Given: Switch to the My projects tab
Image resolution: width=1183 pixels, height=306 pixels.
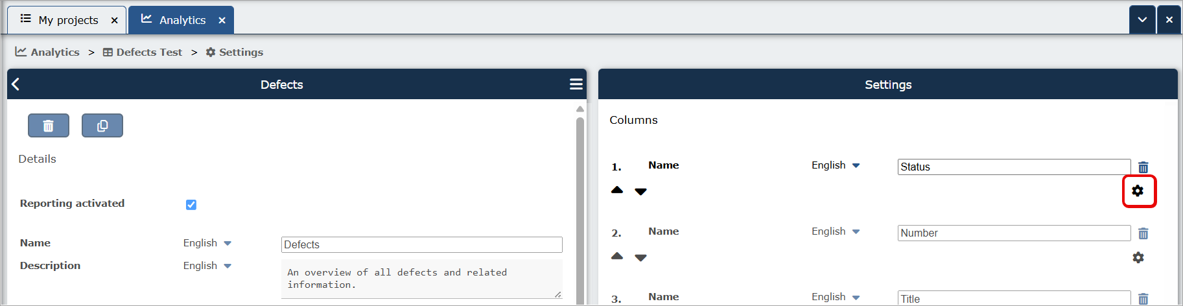Looking at the screenshot, I should (x=67, y=20).
